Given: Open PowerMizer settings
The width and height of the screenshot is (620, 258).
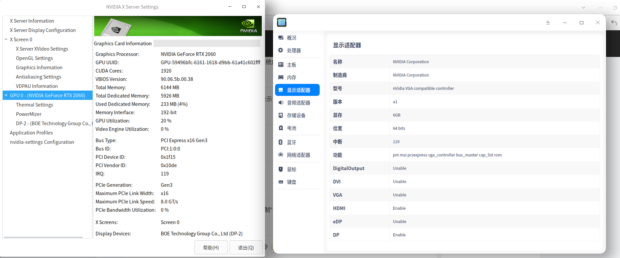Looking at the screenshot, I should tap(29, 114).
